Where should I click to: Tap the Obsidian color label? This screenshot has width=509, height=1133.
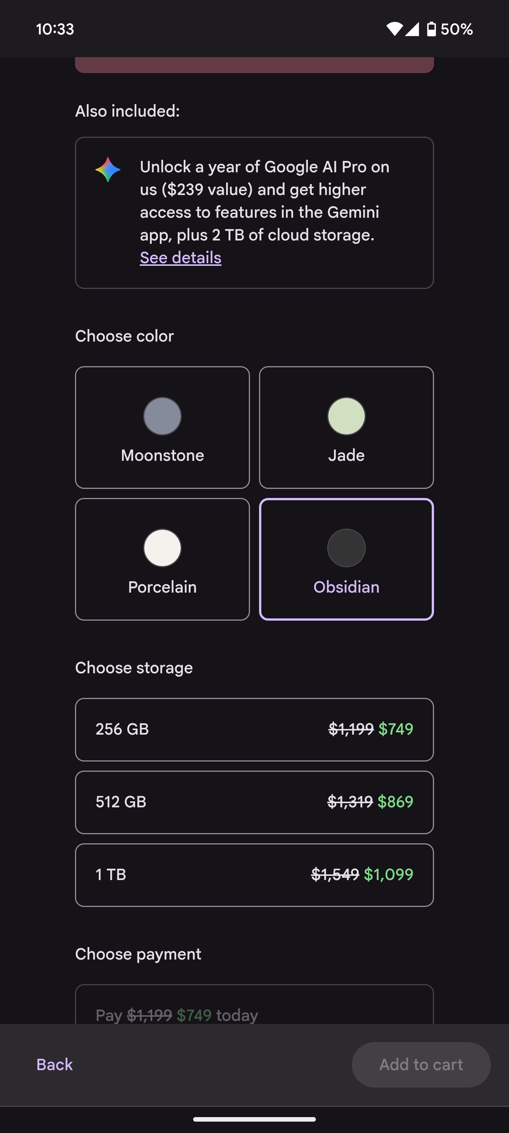click(346, 587)
